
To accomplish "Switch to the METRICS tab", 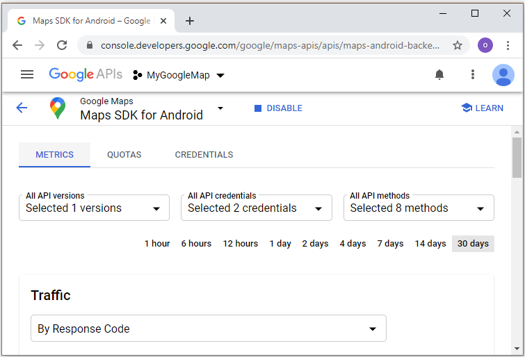I will pyautogui.click(x=54, y=155).
